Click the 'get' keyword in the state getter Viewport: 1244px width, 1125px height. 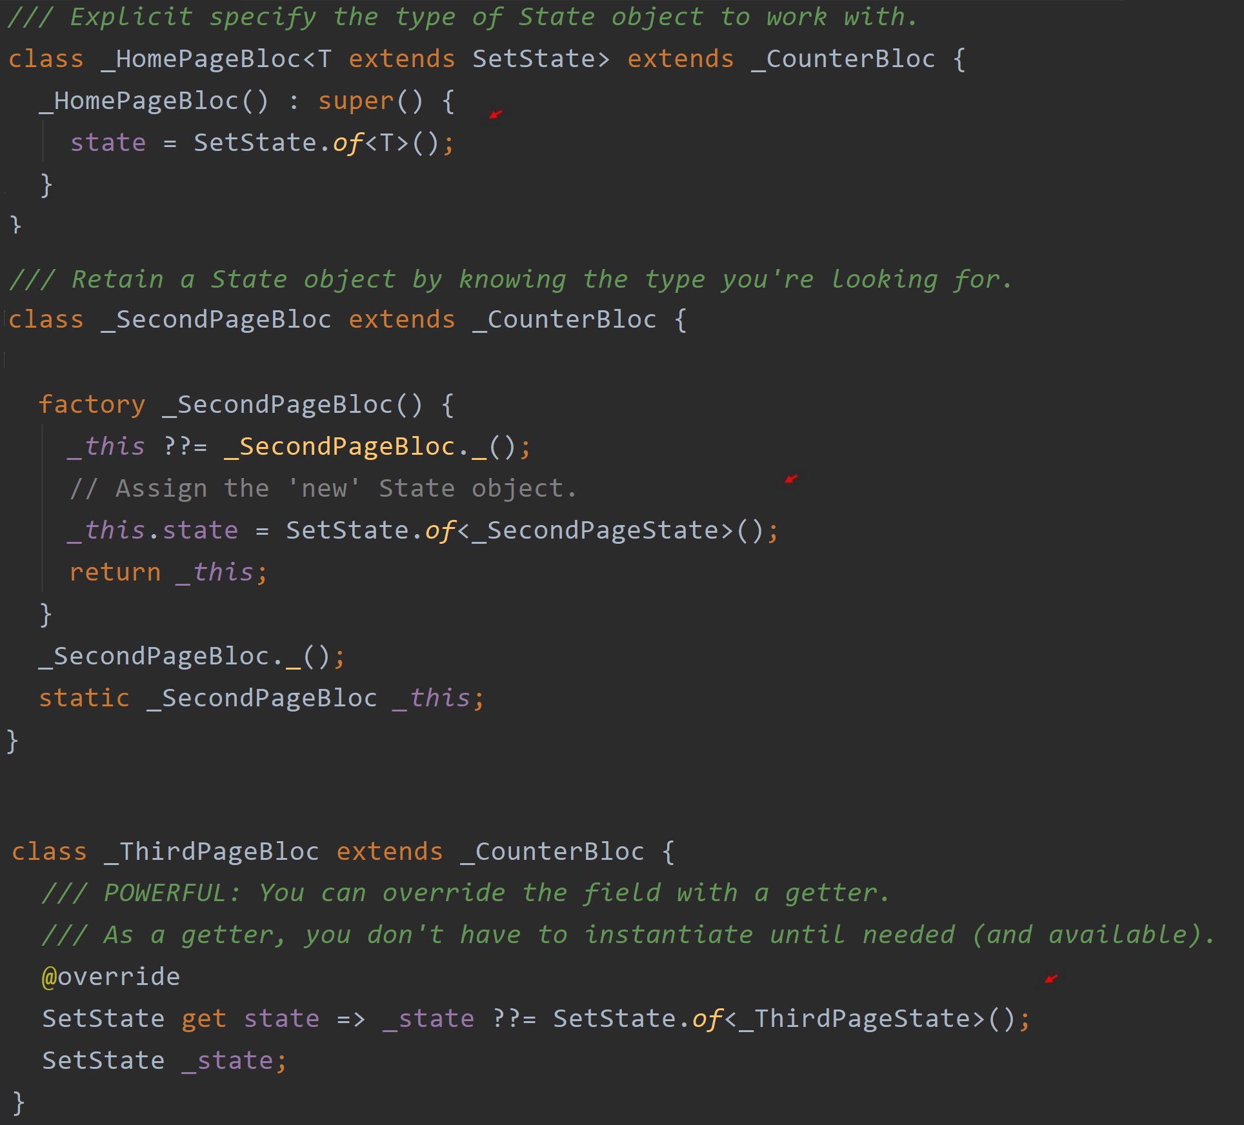(x=204, y=1019)
